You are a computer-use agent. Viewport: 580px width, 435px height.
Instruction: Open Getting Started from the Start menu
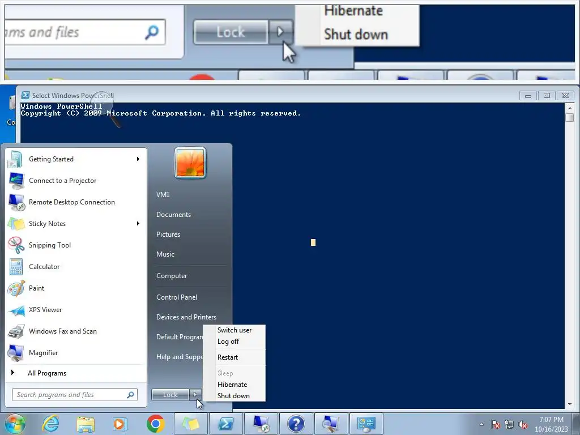pyautogui.click(x=76, y=159)
